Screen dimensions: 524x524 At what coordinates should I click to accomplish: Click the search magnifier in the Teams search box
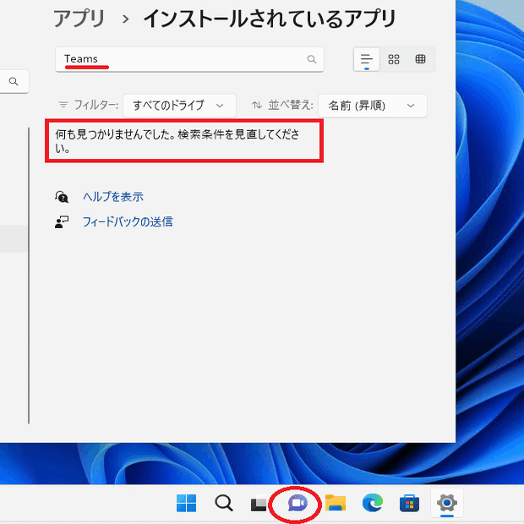click(x=312, y=59)
